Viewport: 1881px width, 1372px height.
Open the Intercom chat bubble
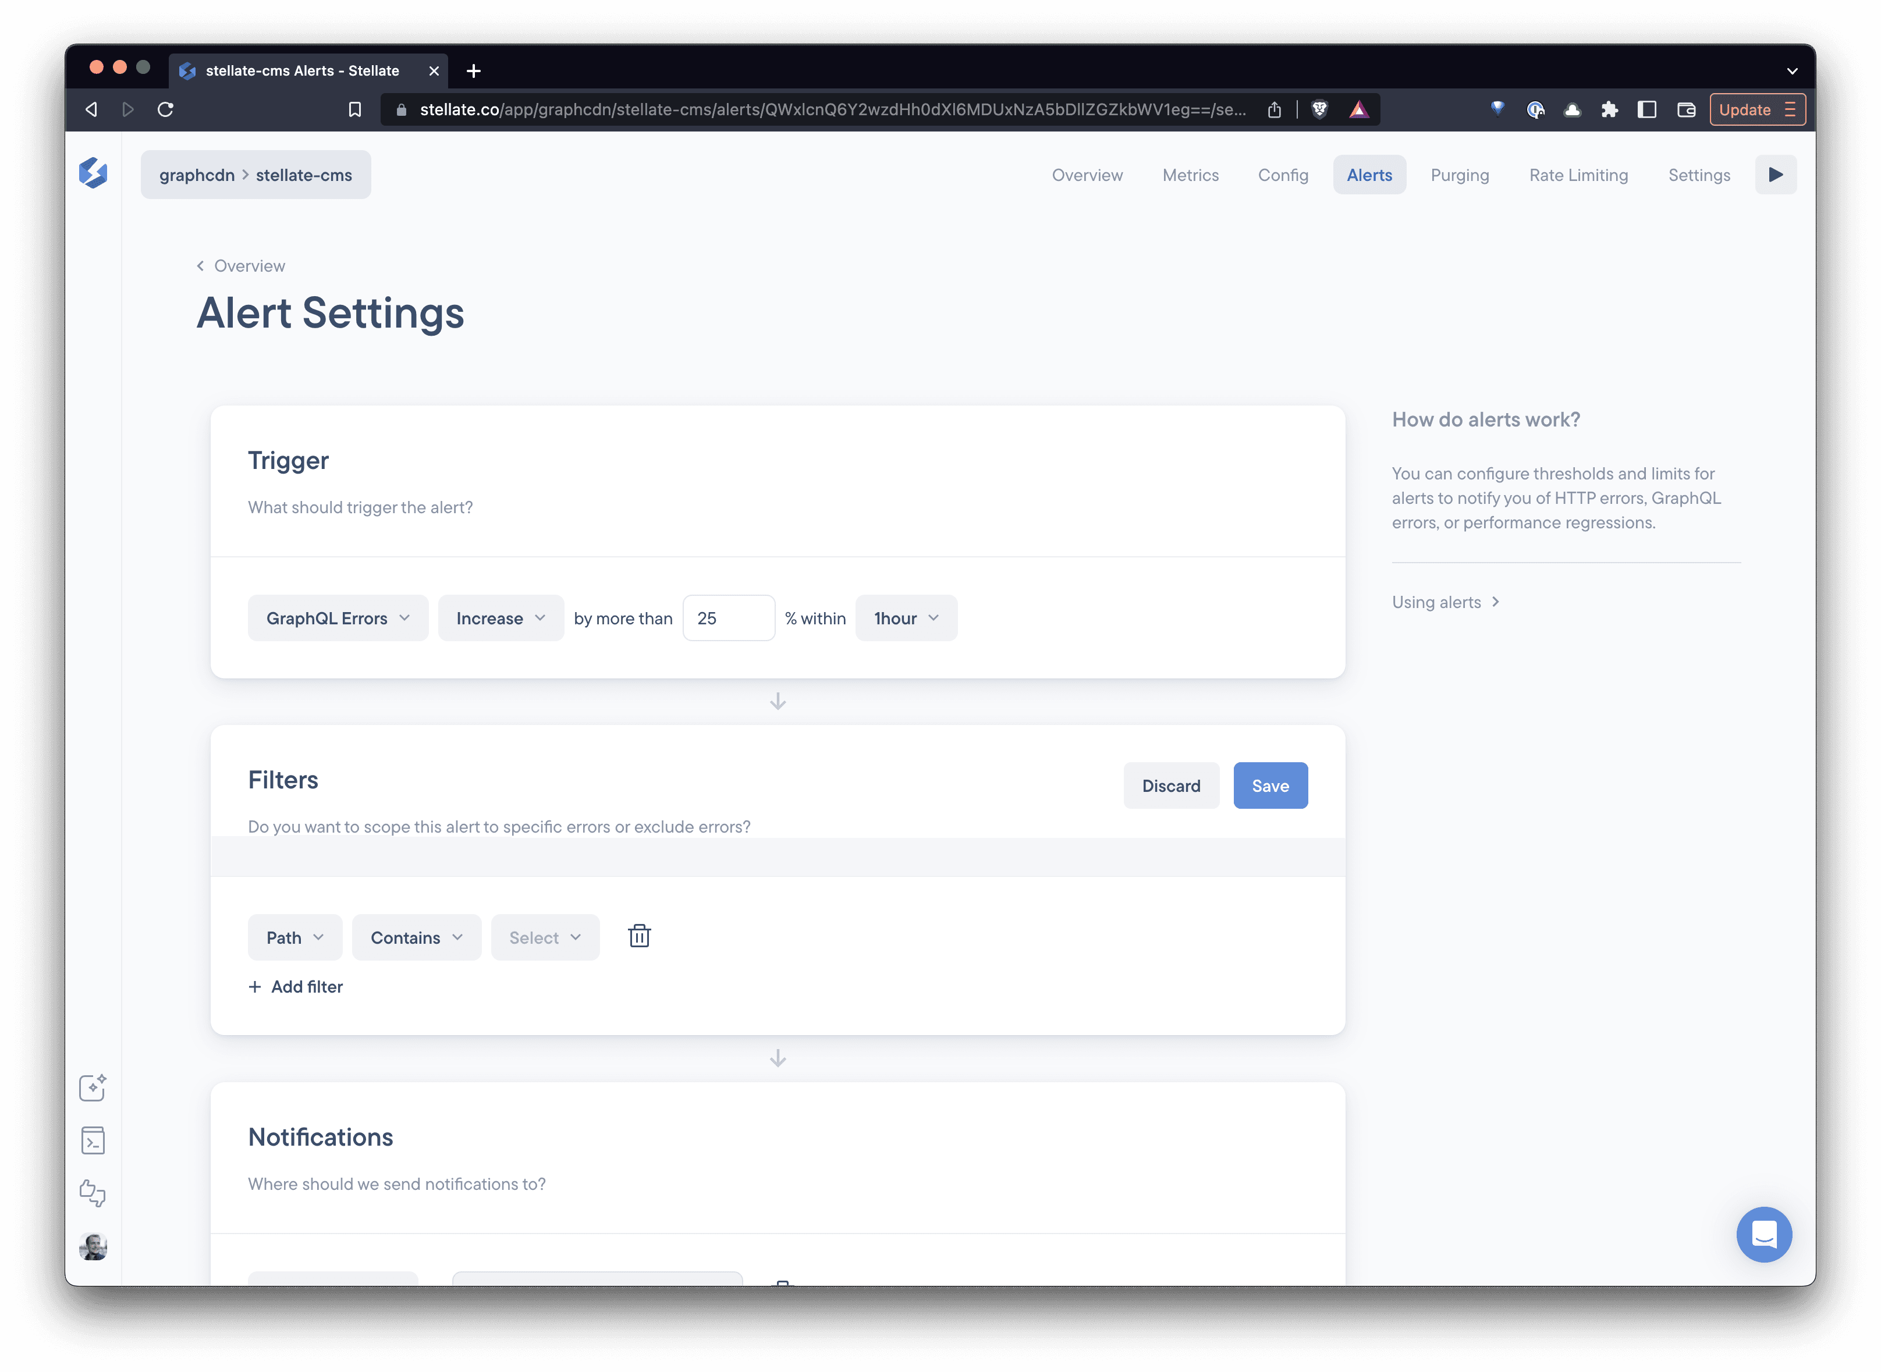(x=1764, y=1235)
